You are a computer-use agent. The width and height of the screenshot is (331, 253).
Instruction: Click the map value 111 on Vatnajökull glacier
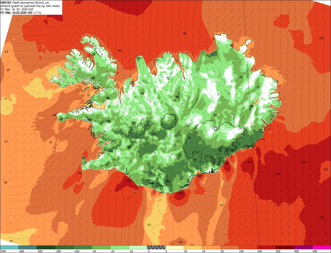pos(195,160)
